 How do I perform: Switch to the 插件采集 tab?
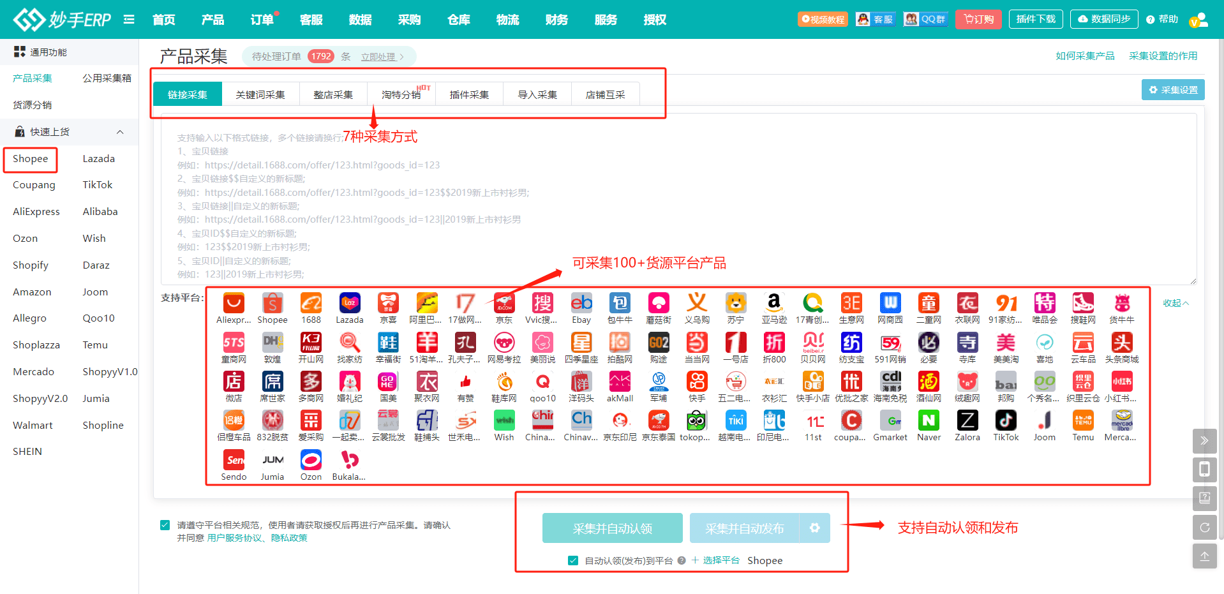(469, 94)
